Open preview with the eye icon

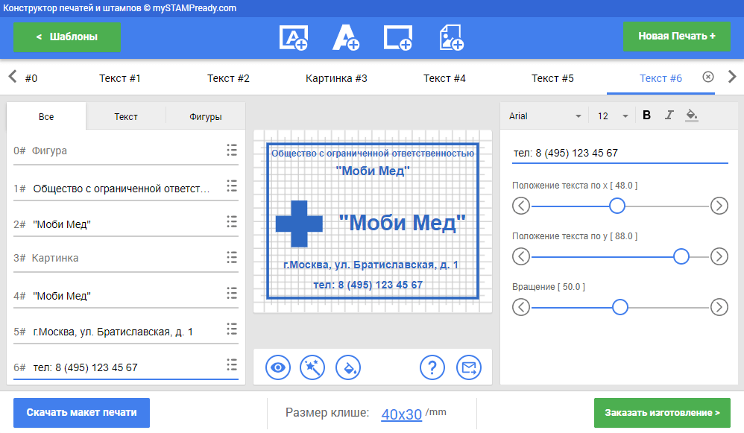tap(278, 367)
